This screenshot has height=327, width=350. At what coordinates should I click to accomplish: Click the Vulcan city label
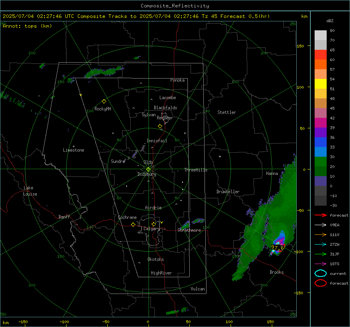point(198,289)
